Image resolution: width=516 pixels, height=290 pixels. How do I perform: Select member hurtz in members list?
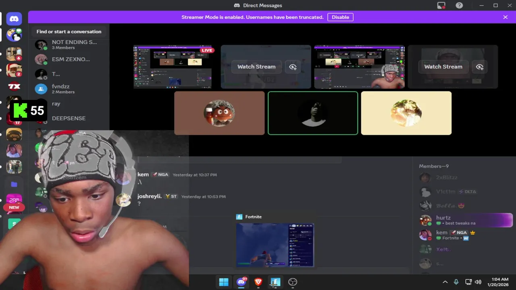point(466,220)
